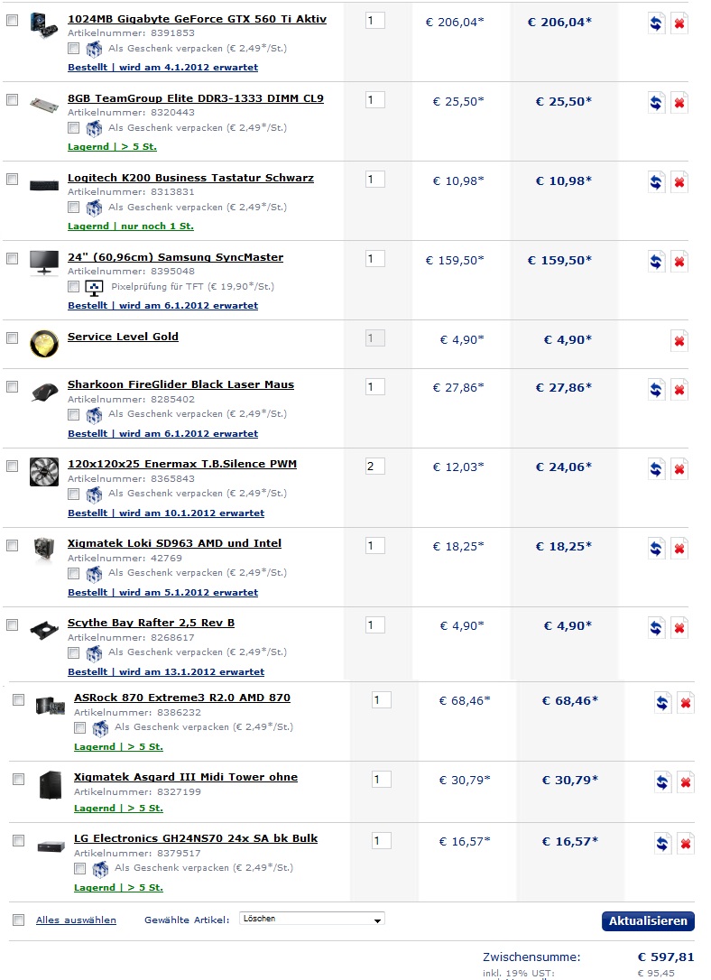Edit quantity field for LG GH24NS70
711x980 pixels.
tap(381, 841)
